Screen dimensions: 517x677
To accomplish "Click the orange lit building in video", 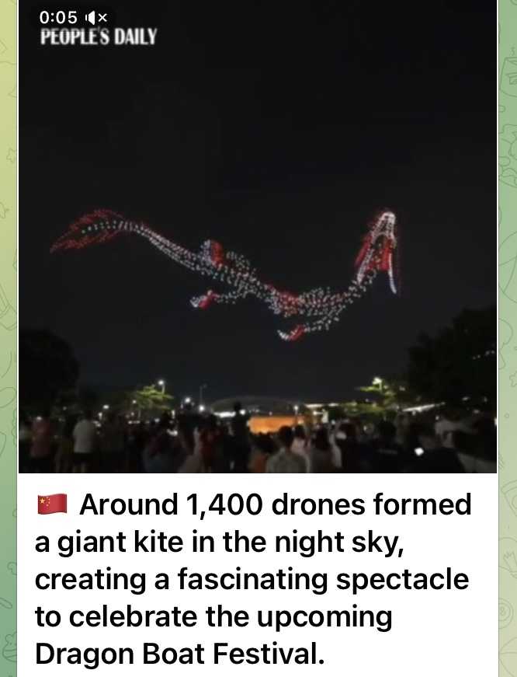I will point(276,424).
